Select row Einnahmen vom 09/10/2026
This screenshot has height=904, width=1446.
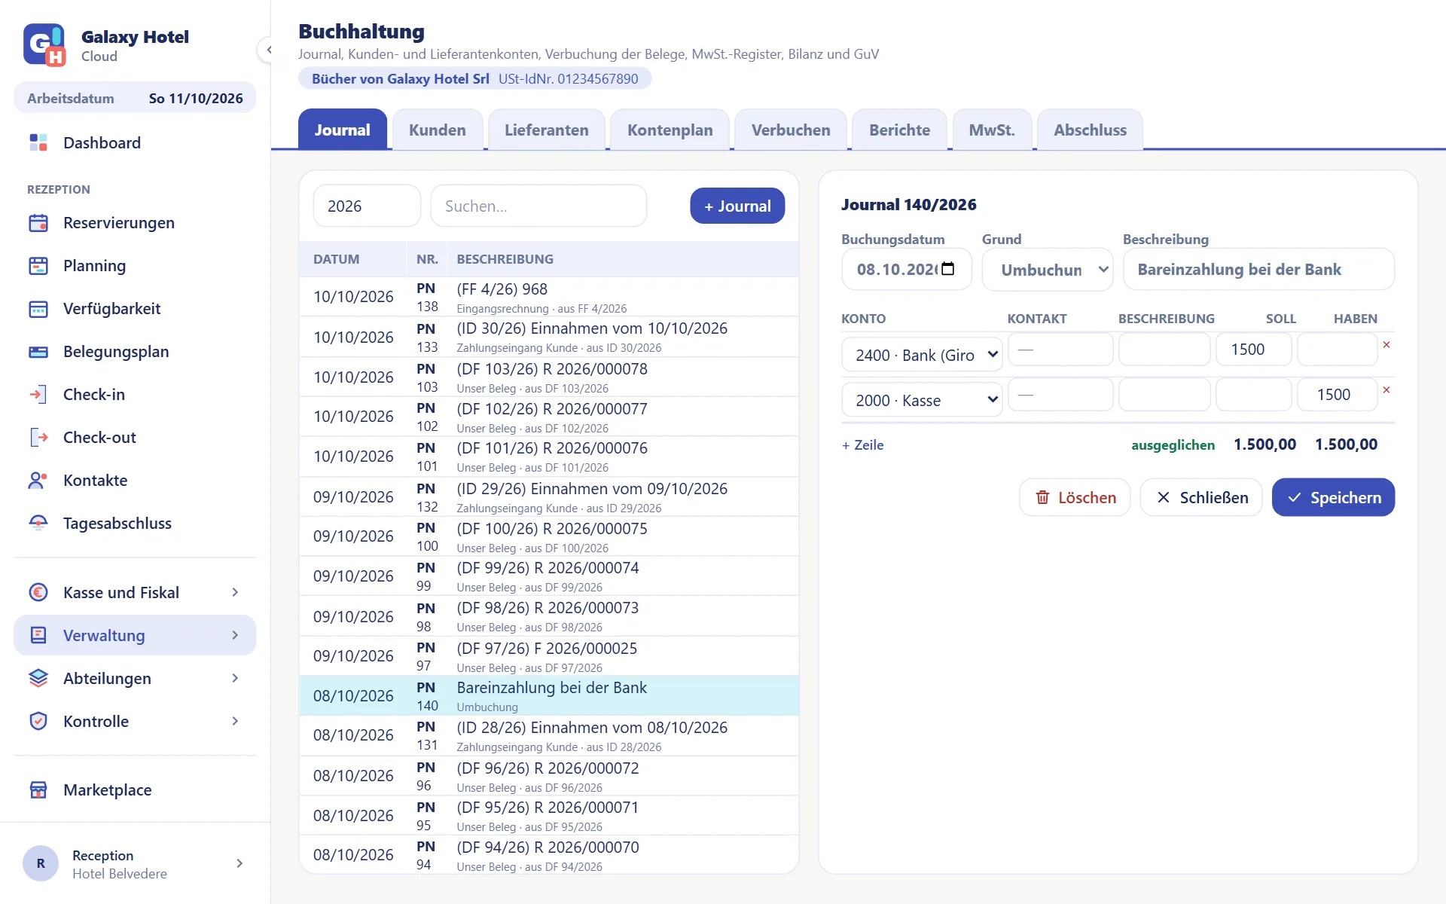coord(549,497)
